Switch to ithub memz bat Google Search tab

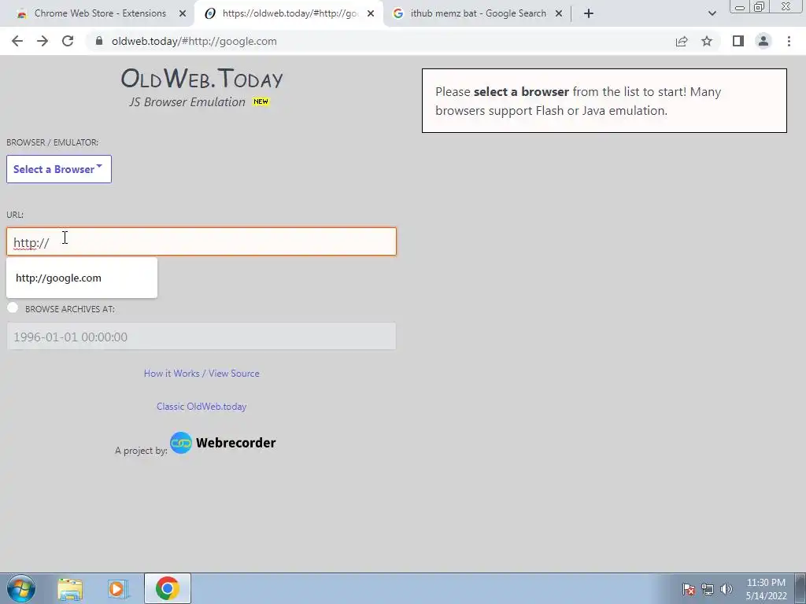point(476,13)
